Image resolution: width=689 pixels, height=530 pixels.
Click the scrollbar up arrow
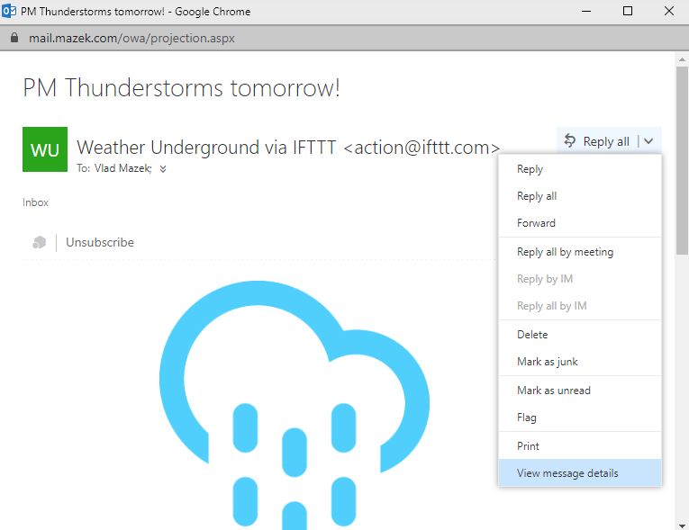[x=682, y=58]
